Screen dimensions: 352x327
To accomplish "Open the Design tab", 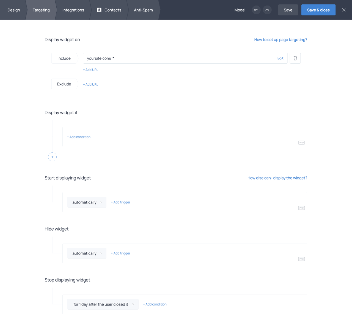I will click(14, 10).
